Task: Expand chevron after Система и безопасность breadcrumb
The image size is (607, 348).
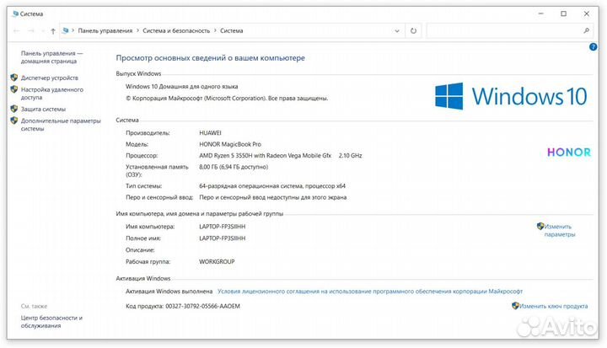Action: (215, 30)
